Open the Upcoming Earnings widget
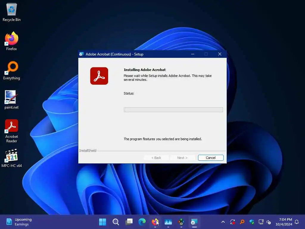The height and width of the screenshot is (229, 305). pos(19,222)
